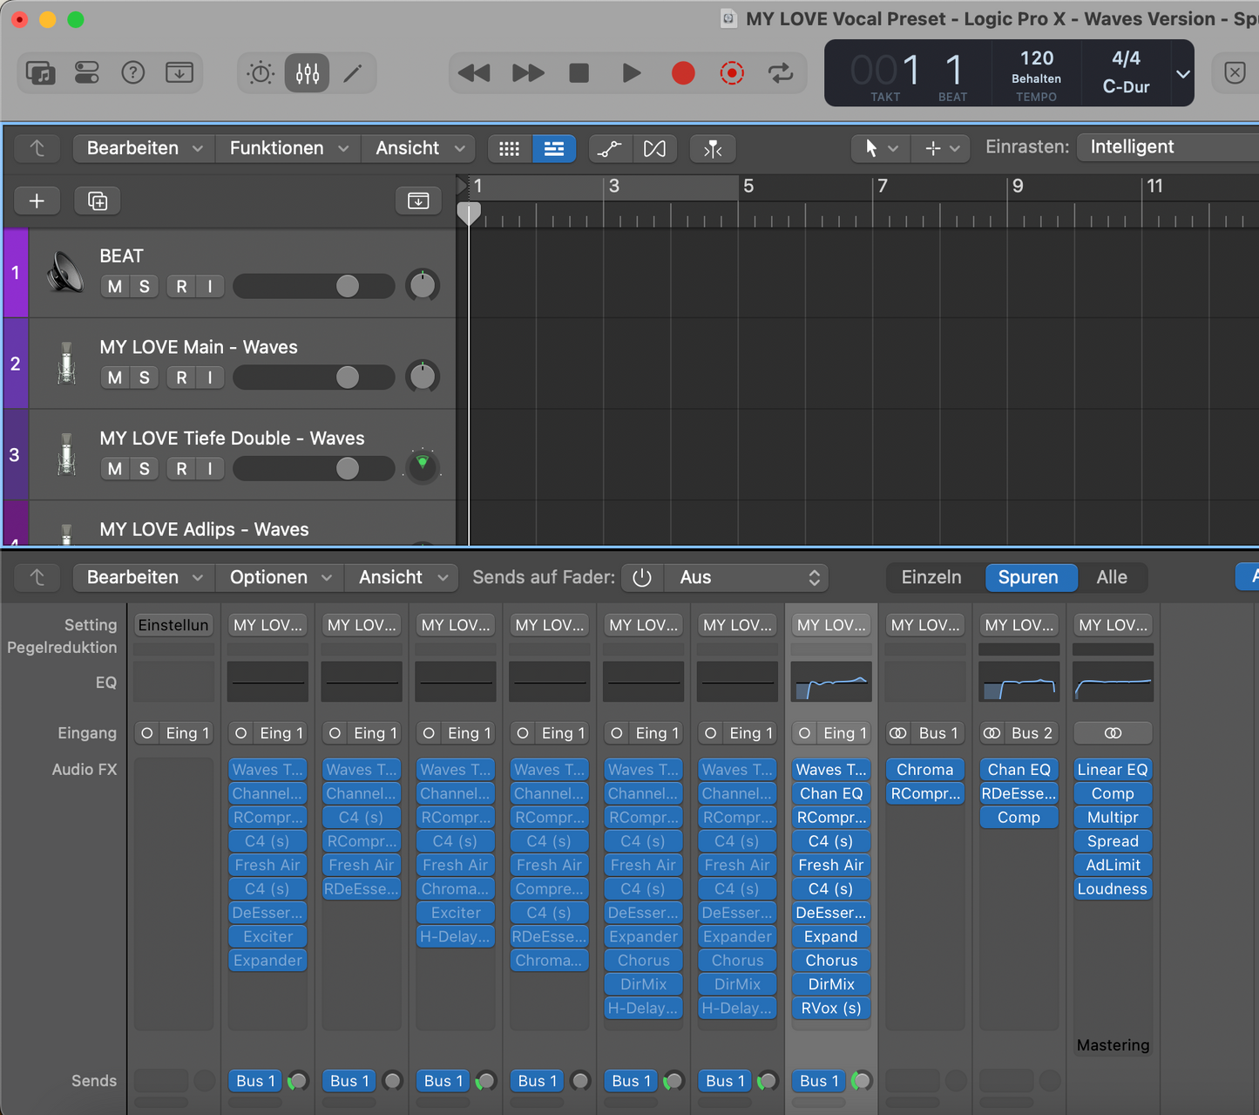
Task: Click the Capture Recording button
Action: click(x=732, y=73)
